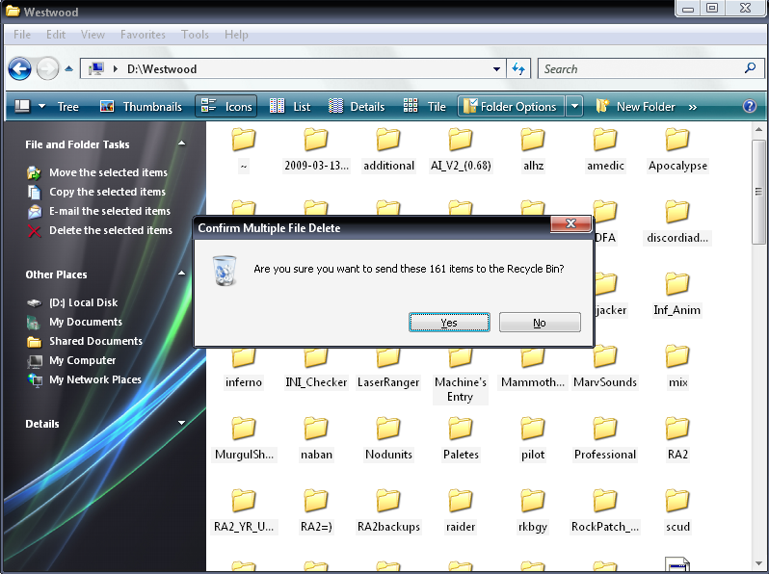Select the LaserRanger folder
Screen dimensions: 769x574
click(x=388, y=366)
